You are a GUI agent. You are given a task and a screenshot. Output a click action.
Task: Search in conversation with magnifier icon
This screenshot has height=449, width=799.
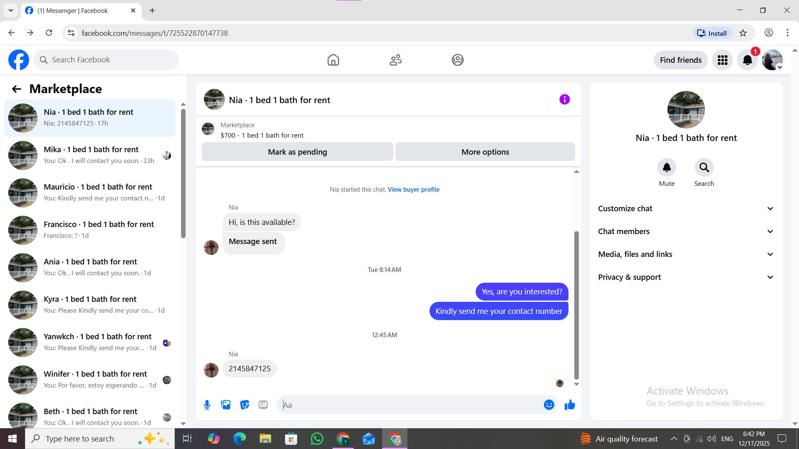[704, 168]
